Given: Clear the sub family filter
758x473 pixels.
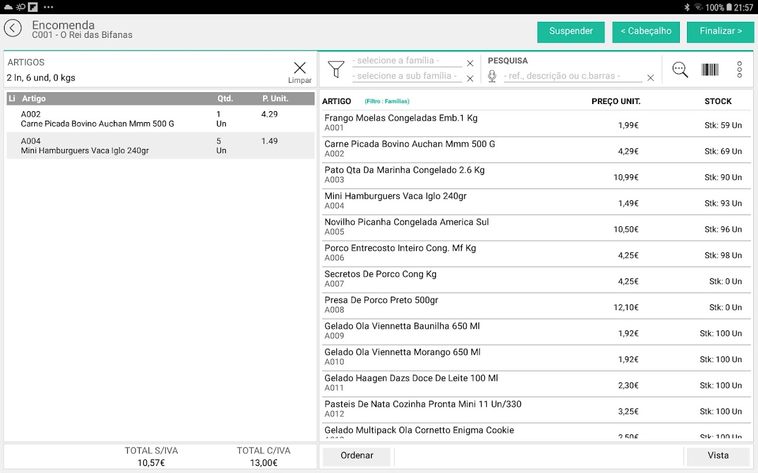Looking at the screenshot, I should 470,79.
